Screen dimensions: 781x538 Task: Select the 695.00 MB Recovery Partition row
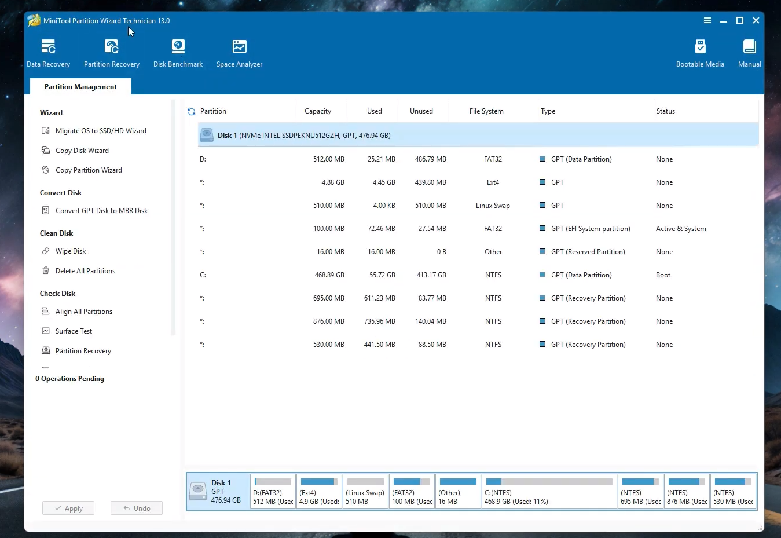[478, 298]
